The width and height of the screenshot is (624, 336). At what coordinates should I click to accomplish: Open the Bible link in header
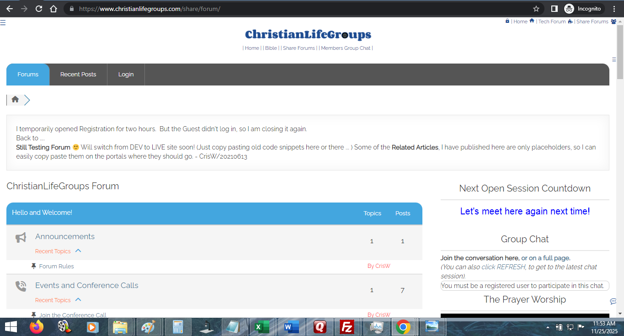[x=271, y=48]
